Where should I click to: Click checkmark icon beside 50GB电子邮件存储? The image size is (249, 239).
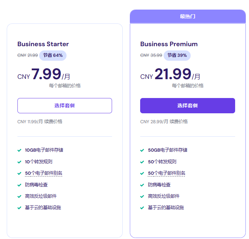click(142, 150)
